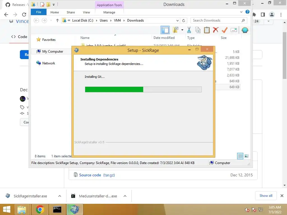Go back in the Chrome browser
287x215 pixels.
[6, 15]
